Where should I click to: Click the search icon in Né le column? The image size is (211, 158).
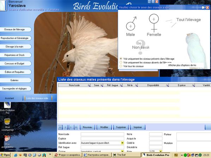136,85
